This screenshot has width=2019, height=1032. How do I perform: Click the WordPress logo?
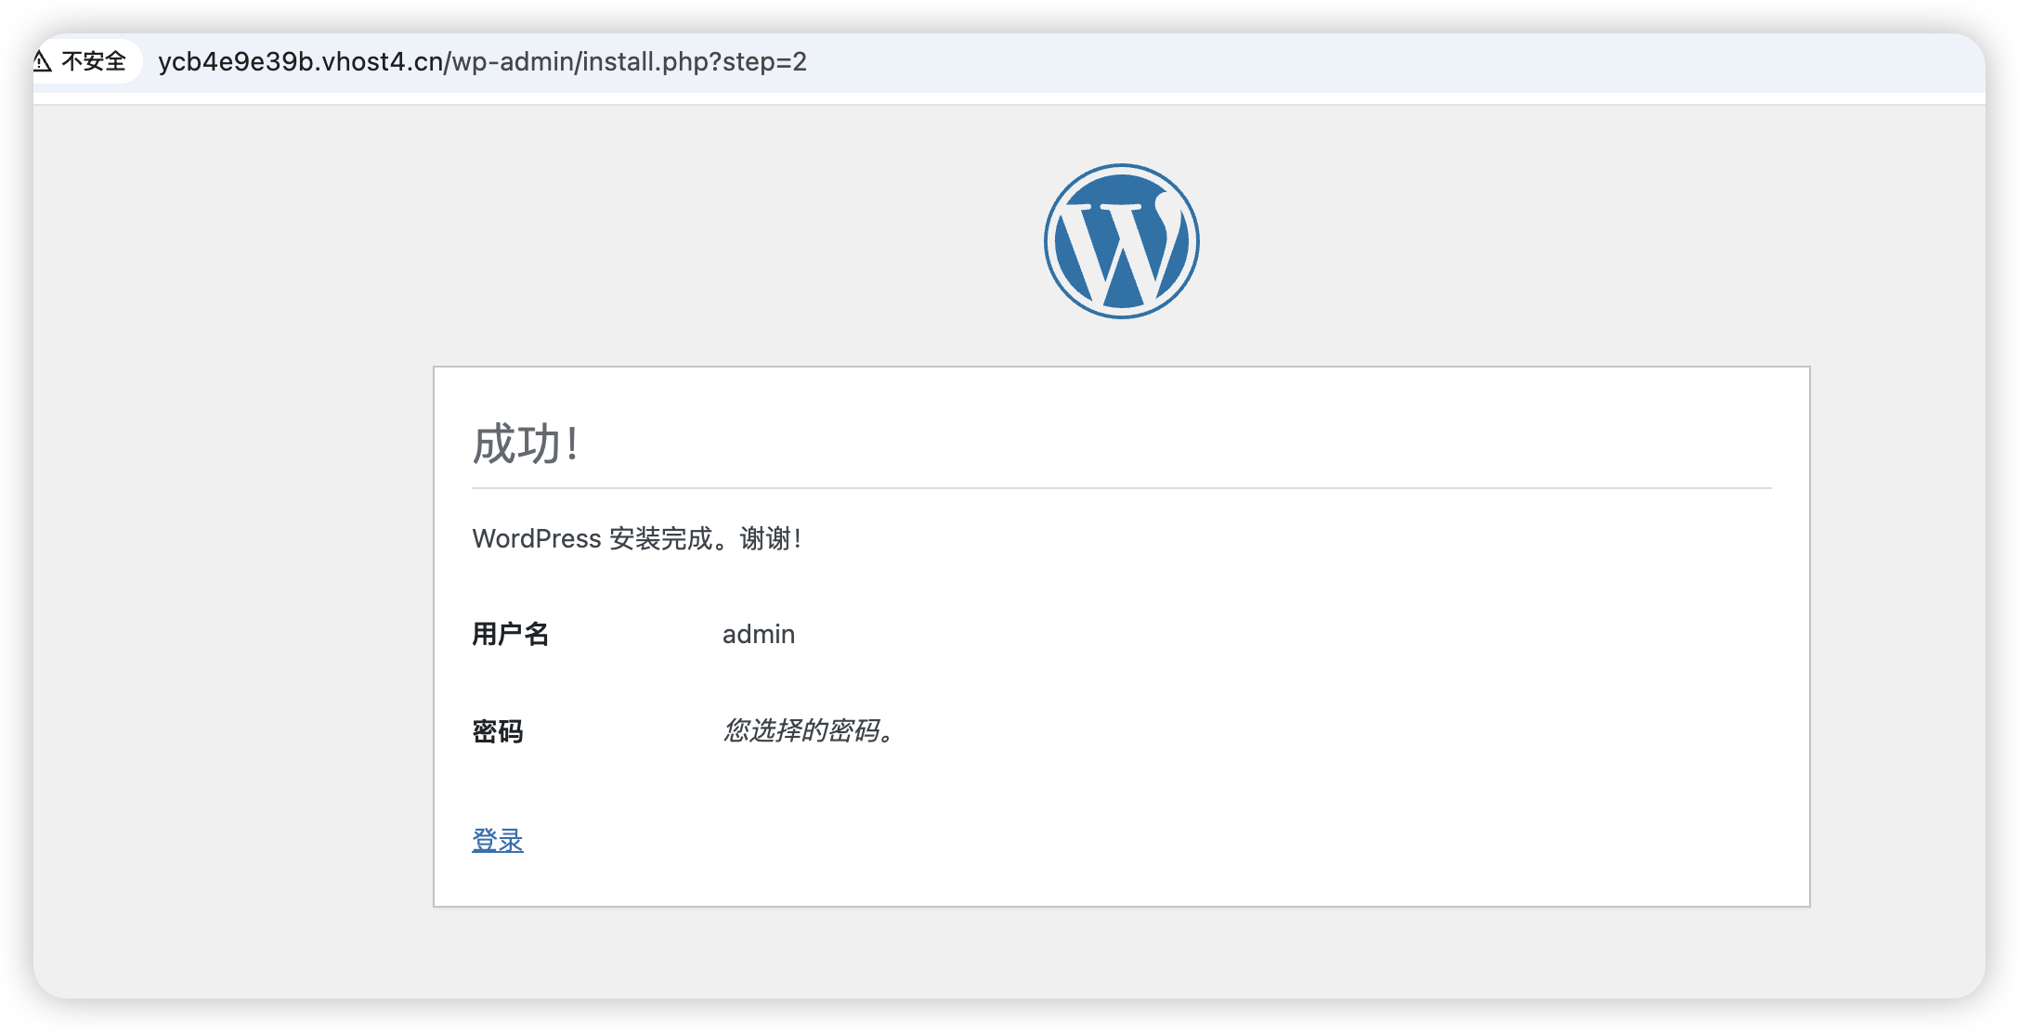(1121, 241)
